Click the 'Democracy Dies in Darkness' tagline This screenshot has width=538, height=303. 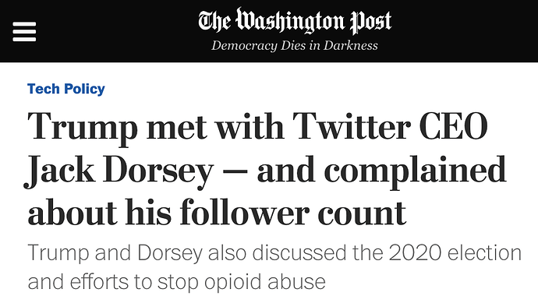[x=295, y=46]
